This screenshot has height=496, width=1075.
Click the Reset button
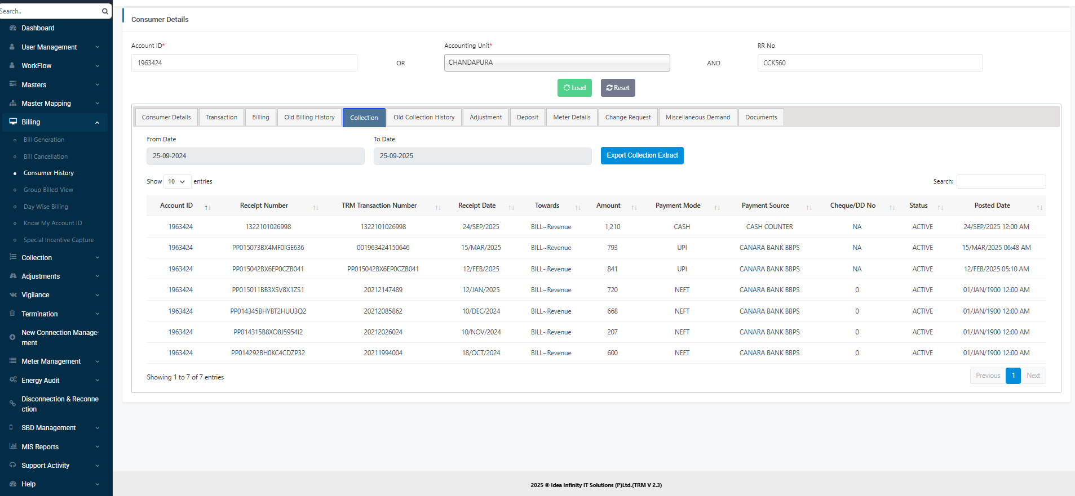[618, 88]
